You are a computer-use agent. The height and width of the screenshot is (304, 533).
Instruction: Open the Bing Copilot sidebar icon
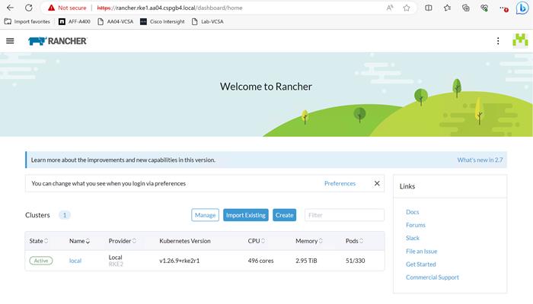pos(522,8)
